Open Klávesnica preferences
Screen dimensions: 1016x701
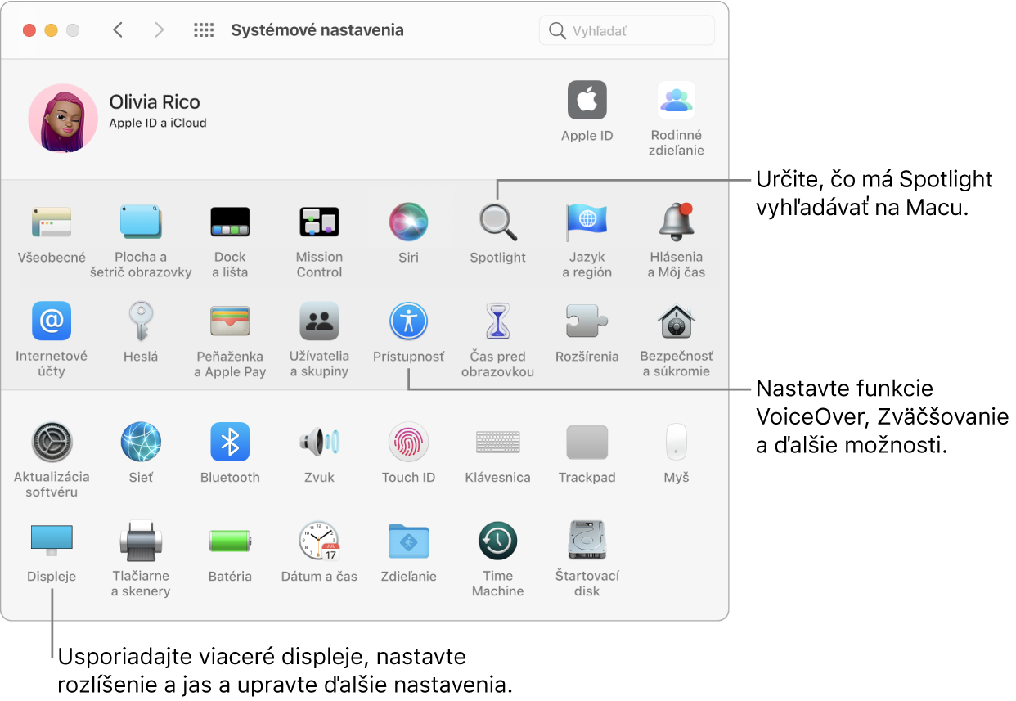point(497,442)
